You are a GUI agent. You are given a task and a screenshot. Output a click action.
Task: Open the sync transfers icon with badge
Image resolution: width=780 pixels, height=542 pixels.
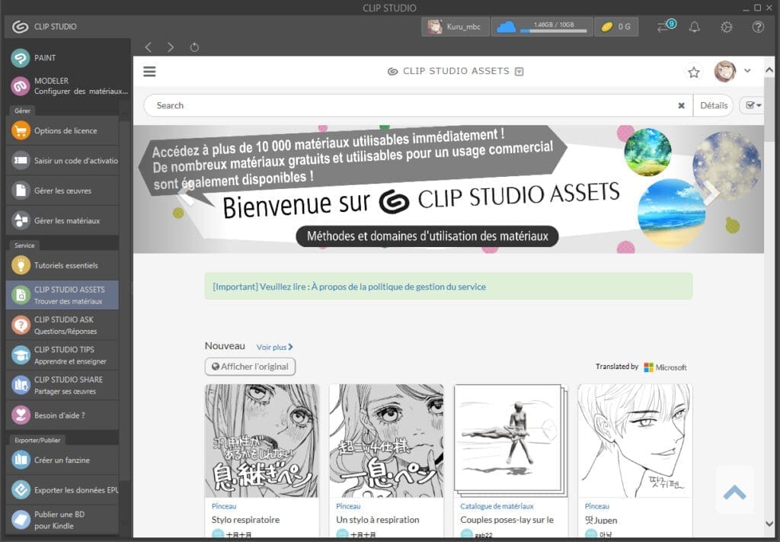tap(665, 27)
